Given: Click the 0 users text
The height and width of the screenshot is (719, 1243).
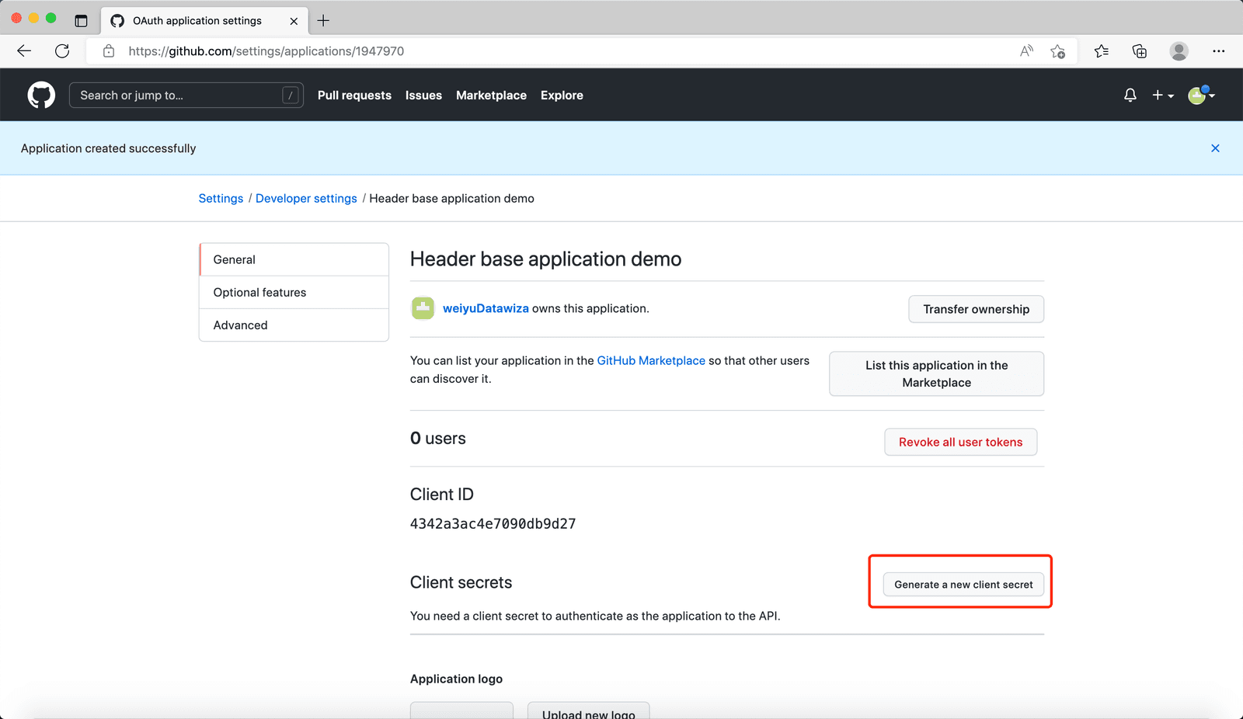Looking at the screenshot, I should click(438, 438).
